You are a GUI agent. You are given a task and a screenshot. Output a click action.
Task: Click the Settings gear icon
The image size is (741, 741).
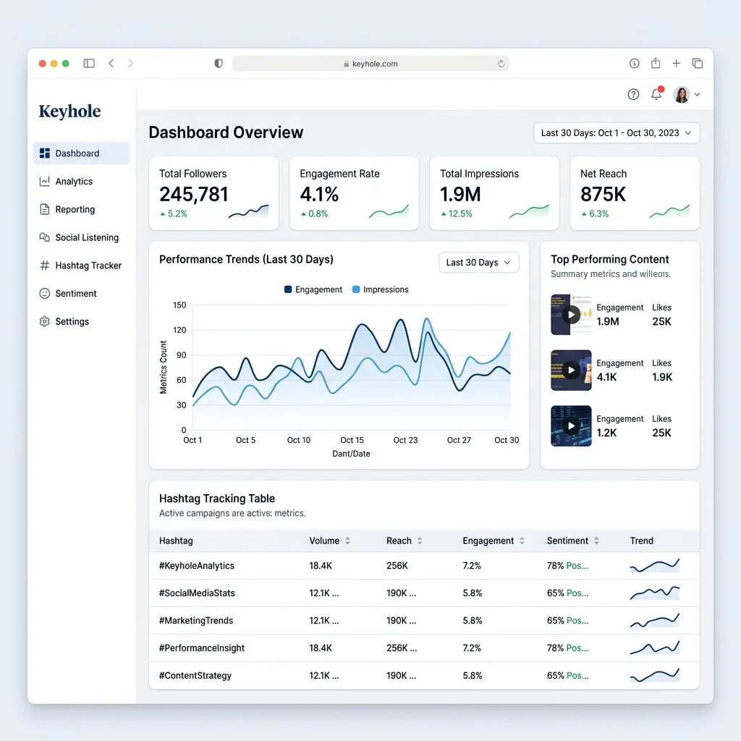[45, 321]
